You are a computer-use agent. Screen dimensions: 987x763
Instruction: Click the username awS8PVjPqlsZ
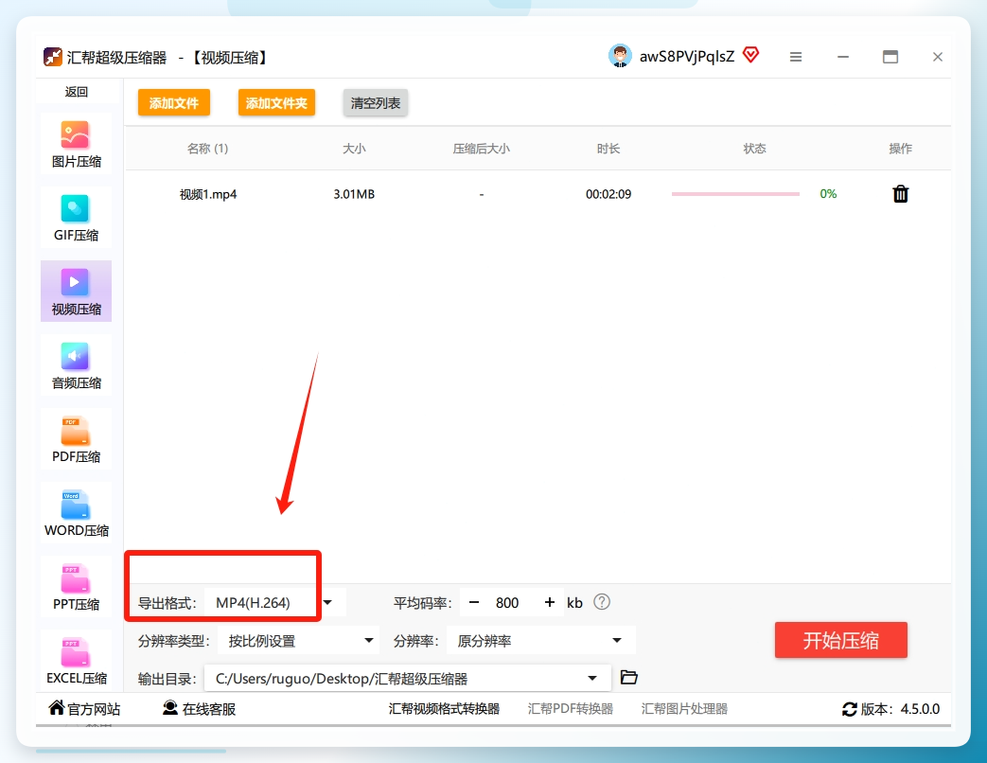[687, 57]
